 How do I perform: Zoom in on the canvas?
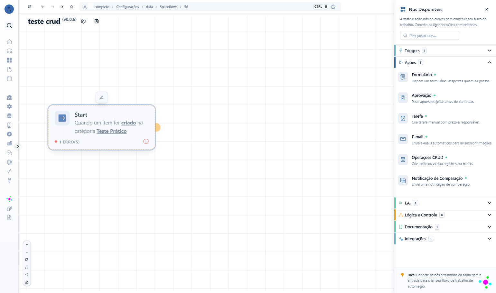pyautogui.click(x=27, y=244)
